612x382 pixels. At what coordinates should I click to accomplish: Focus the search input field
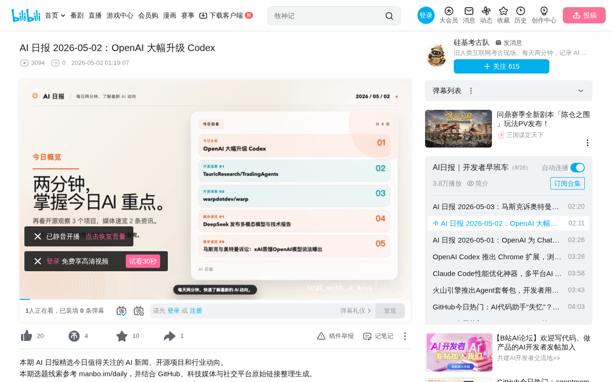328,16
